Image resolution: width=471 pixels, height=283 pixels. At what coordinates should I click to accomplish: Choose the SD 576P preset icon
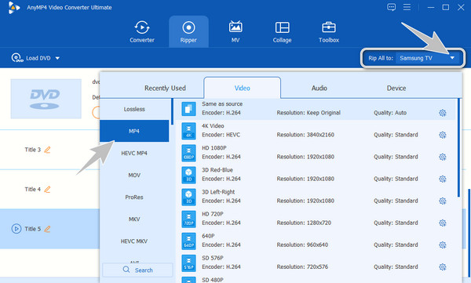[x=188, y=263]
